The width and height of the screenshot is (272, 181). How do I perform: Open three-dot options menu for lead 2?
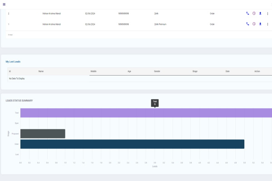pyautogui.click(x=267, y=14)
